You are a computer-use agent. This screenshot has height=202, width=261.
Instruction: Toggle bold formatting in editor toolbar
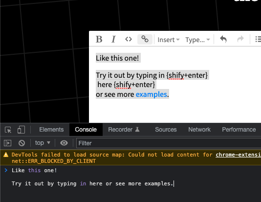[99, 40]
